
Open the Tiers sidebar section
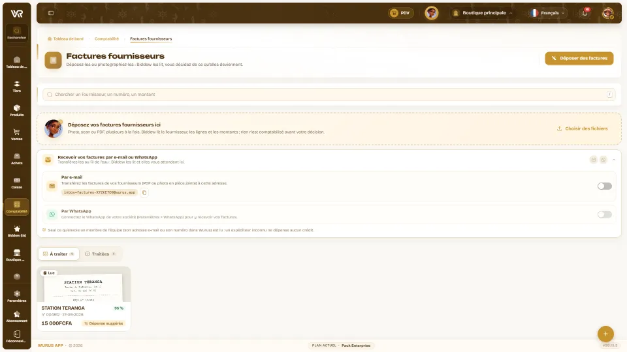[x=17, y=86]
